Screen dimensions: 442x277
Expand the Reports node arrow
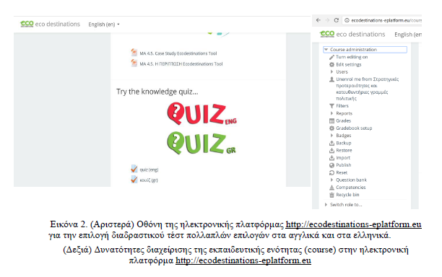click(x=331, y=113)
